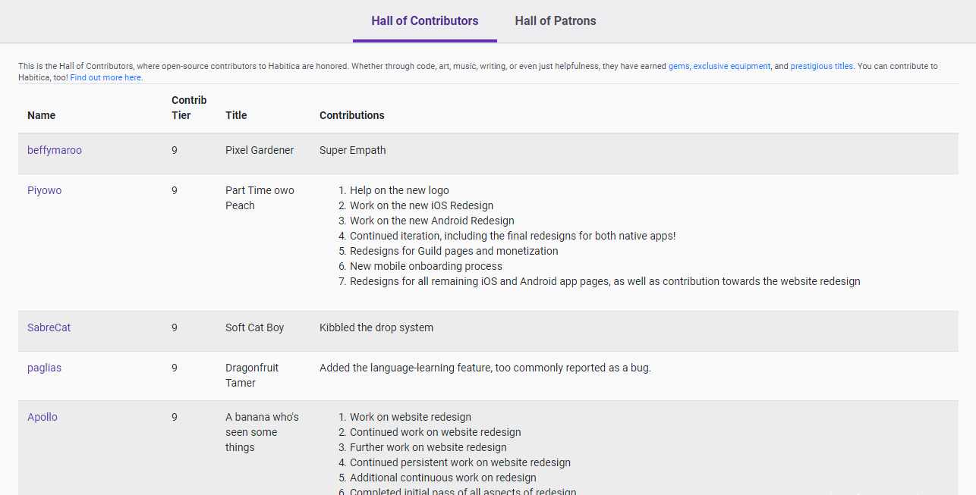Click the Contrib Tier column header
Viewport: 976px width, 495px height.
pyautogui.click(x=188, y=108)
